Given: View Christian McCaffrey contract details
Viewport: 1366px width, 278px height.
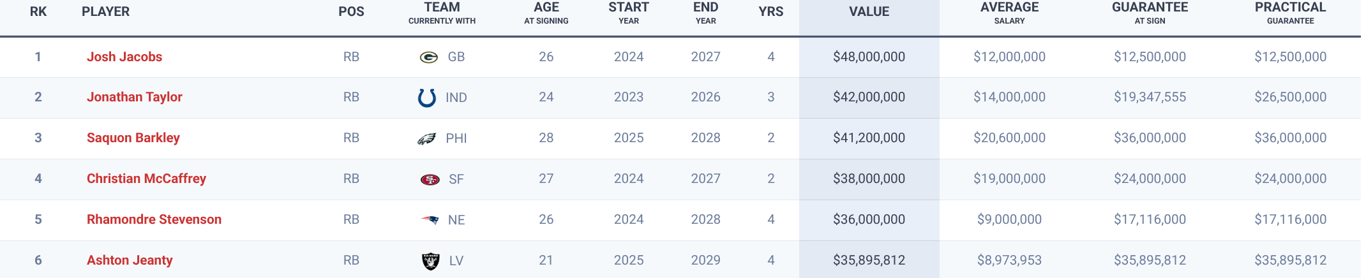Looking at the screenshot, I should pyautogui.click(x=146, y=179).
